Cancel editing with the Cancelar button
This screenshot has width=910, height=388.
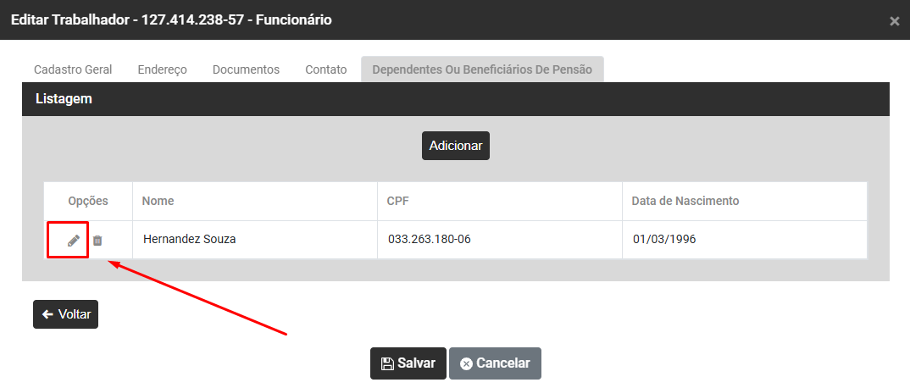tap(495, 363)
